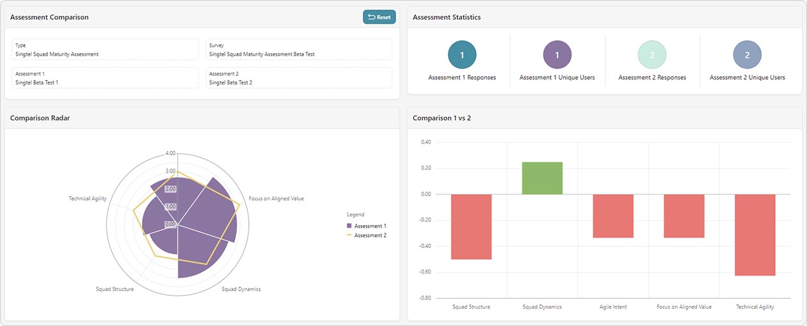Click the Assessment 1 Unique Users label text
807x326 pixels.
coord(557,77)
